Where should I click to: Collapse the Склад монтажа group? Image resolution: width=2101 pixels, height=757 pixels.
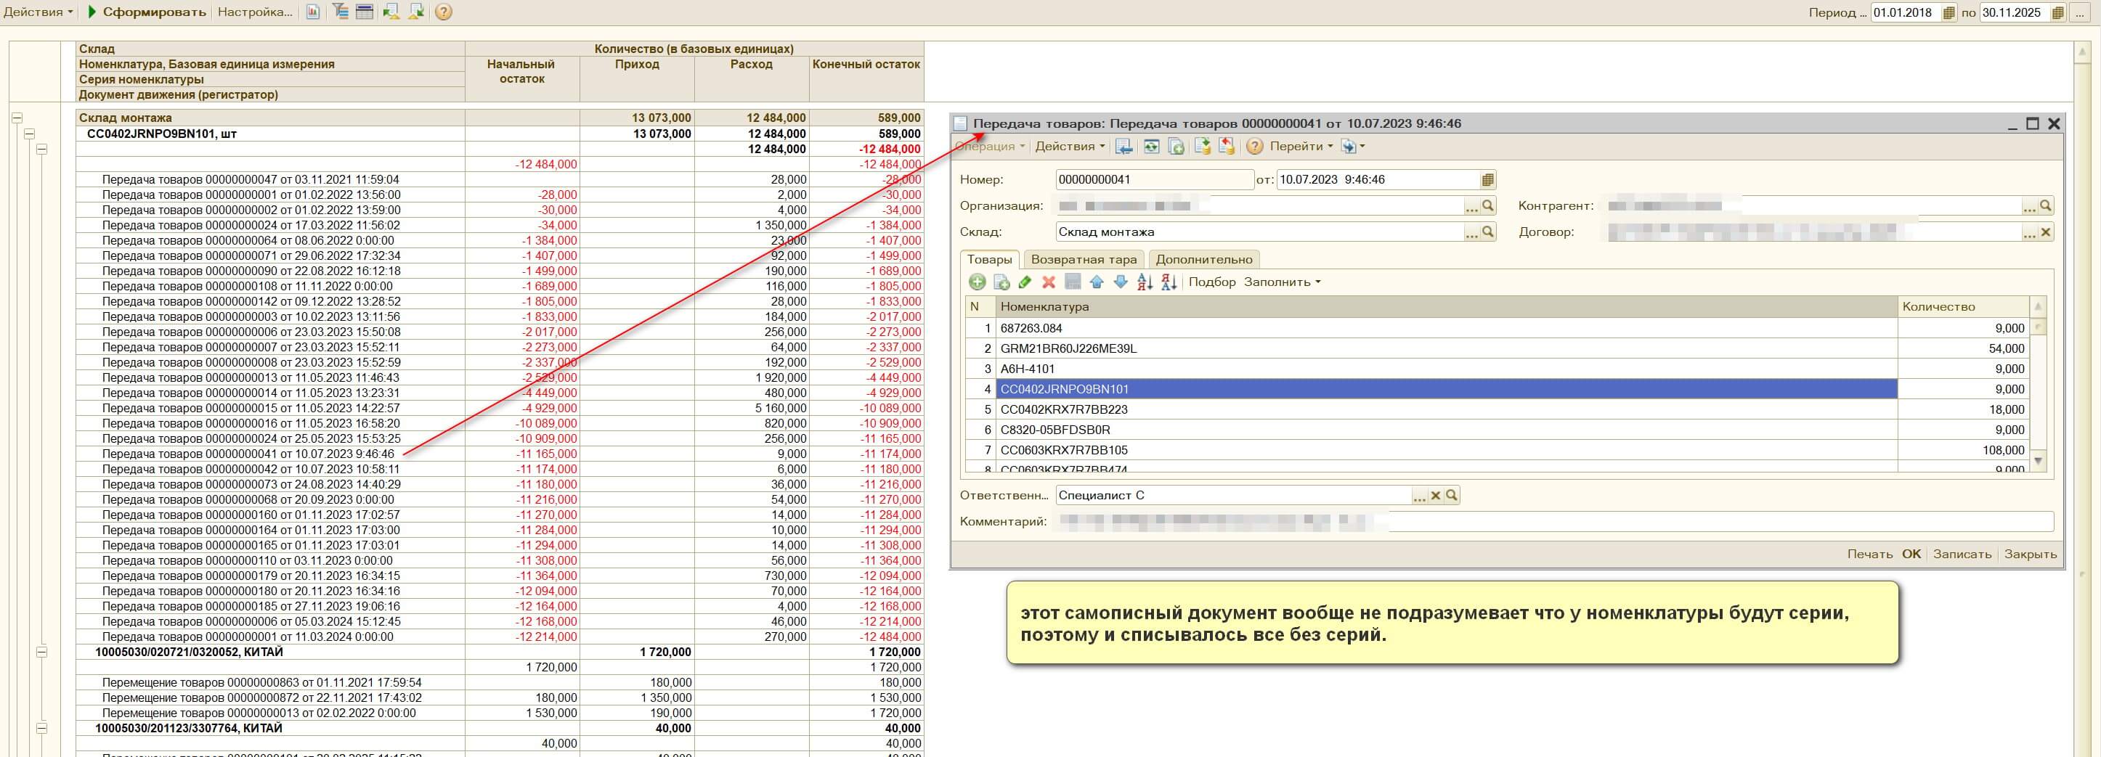(x=16, y=118)
